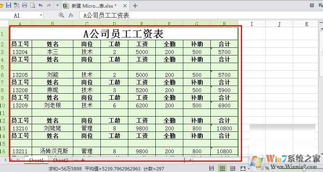Click the magnifier icon beside fx
The height and width of the screenshot is (172, 323).
61,15
